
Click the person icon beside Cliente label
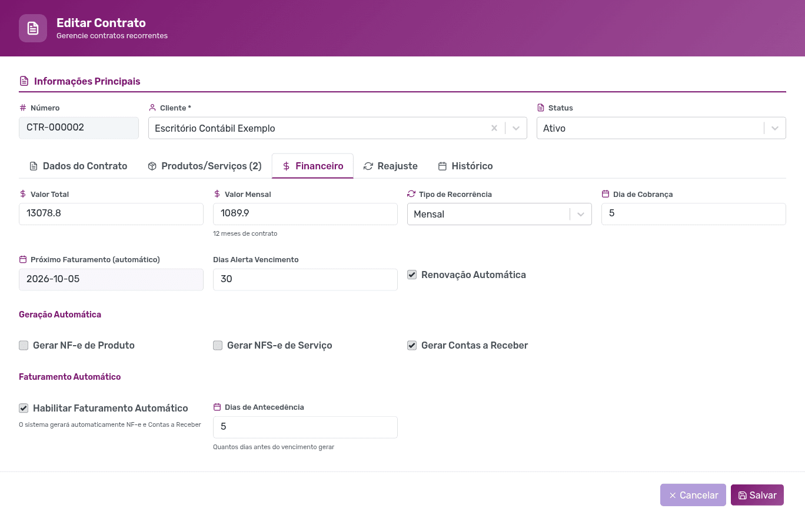152,108
